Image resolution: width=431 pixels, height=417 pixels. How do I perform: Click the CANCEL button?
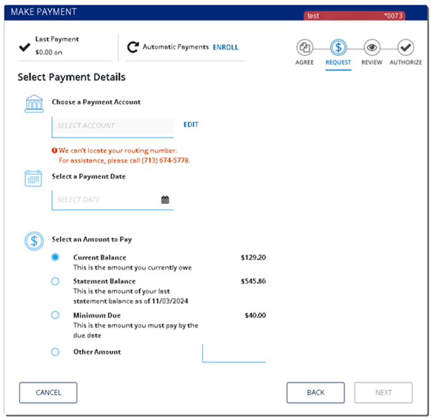(48, 392)
